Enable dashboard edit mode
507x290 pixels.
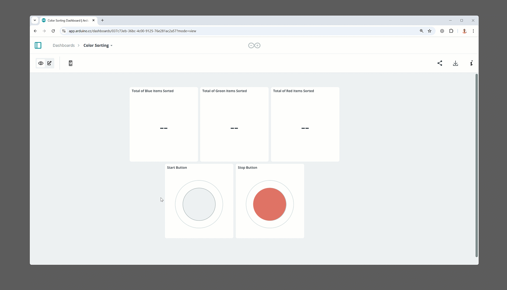coord(49,63)
